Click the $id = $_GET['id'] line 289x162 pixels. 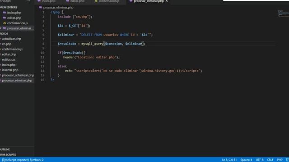click(x=74, y=26)
